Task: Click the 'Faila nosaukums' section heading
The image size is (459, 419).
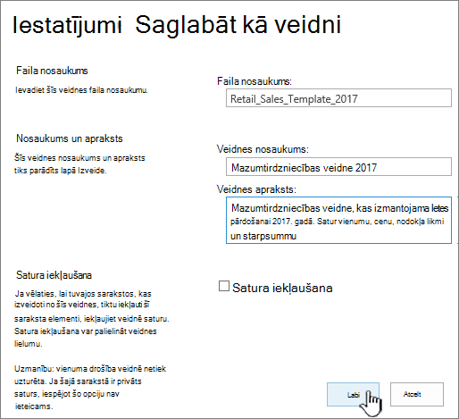Action: click(x=52, y=71)
